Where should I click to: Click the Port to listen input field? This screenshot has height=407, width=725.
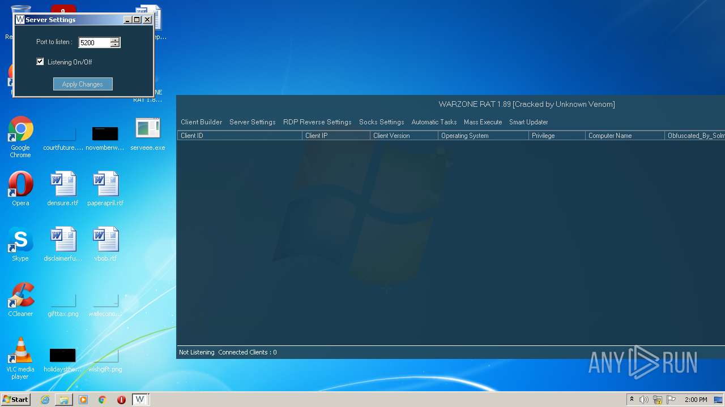click(x=95, y=42)
